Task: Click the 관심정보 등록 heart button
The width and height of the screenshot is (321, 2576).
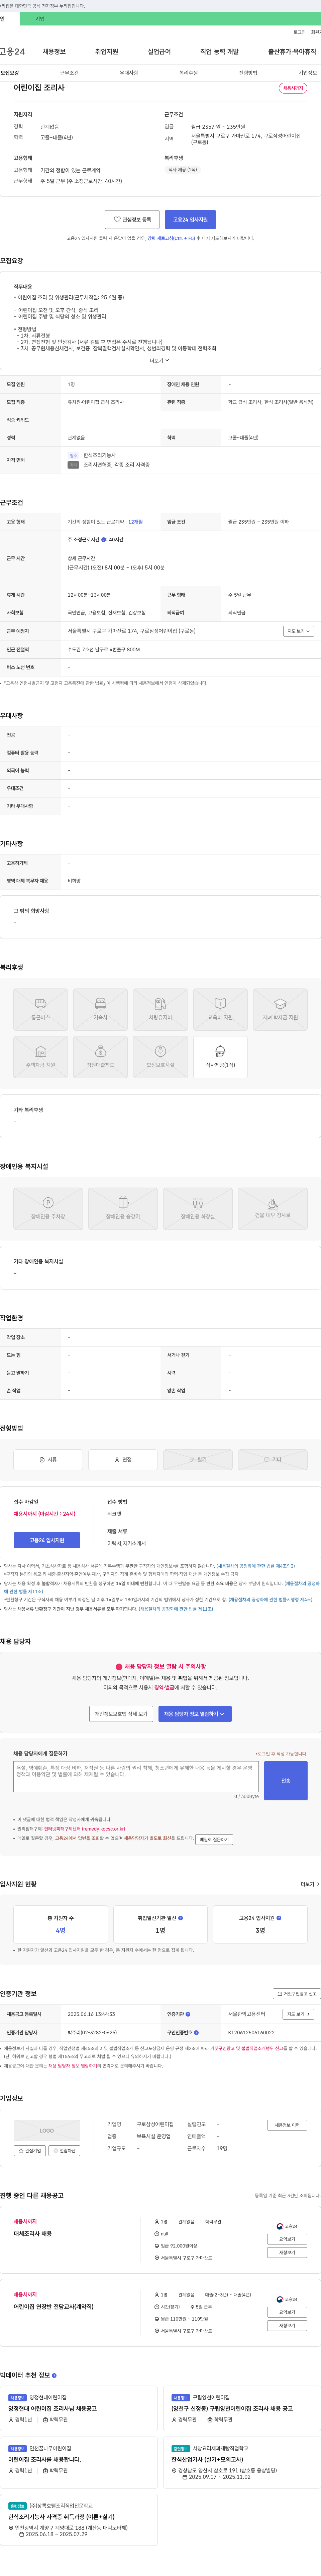Action: (x=133, y=219)
